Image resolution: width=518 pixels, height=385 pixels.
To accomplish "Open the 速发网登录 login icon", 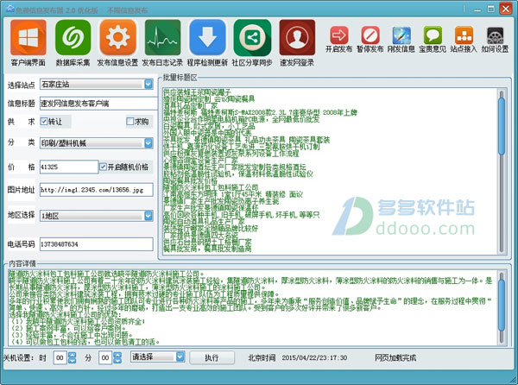I will point(297,38).
